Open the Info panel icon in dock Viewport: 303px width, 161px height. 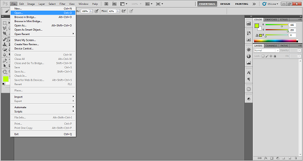pos(249,56)
